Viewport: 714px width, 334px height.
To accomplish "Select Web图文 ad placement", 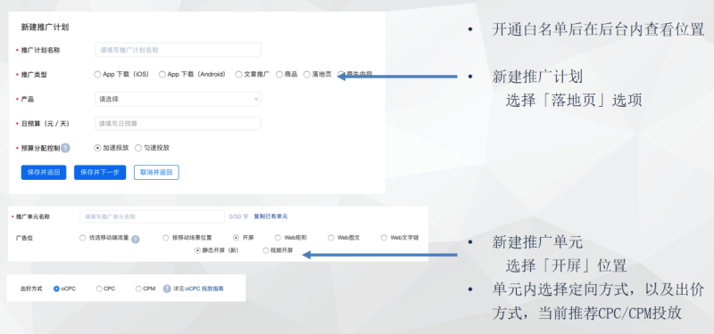I will (x=331, y=238).
